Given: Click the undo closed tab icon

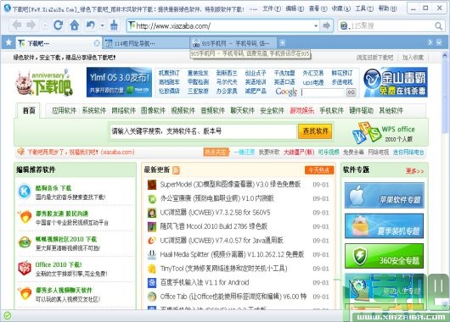Looking at the screenshot, I should pyautogui.click(x=91, y=25).
